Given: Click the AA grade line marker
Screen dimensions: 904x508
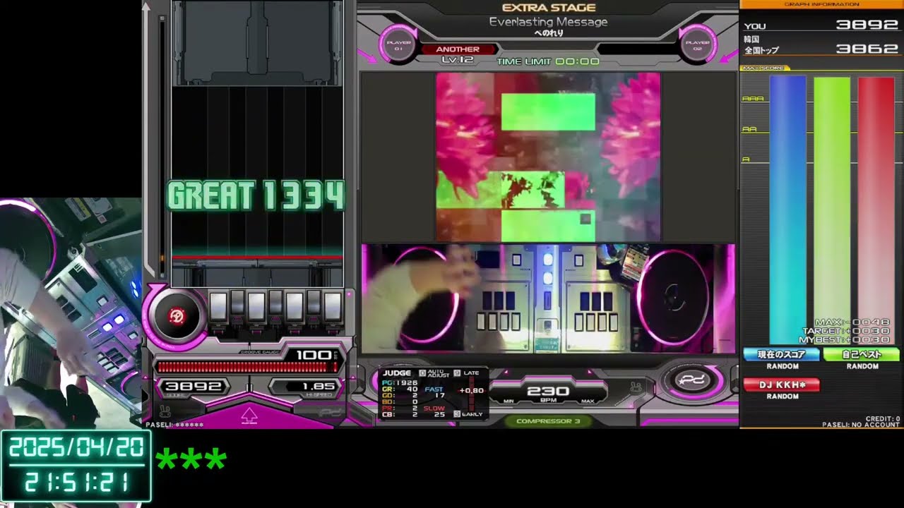Looking at the screenshot, I should point(749,129).
